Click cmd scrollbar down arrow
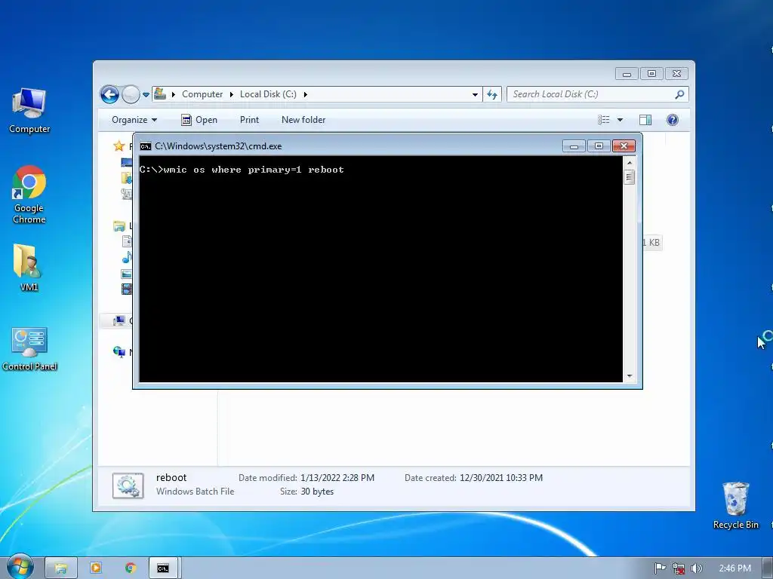 [630, 376]
